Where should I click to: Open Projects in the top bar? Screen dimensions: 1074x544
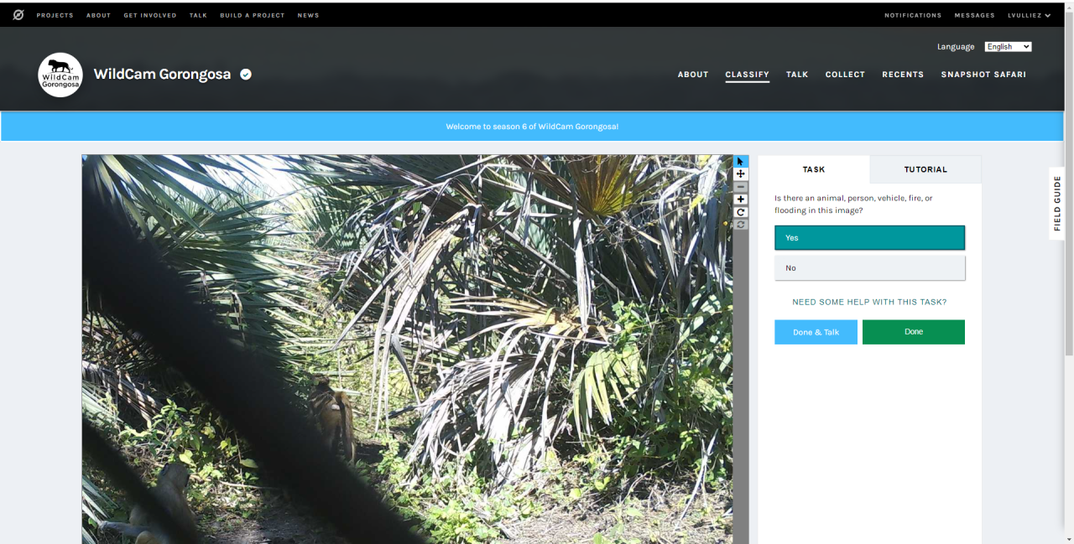55,15
